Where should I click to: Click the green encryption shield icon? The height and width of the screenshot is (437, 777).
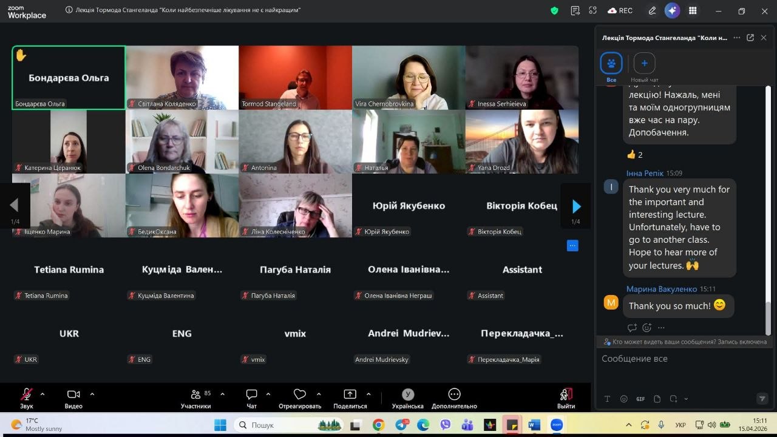(554, 10)
